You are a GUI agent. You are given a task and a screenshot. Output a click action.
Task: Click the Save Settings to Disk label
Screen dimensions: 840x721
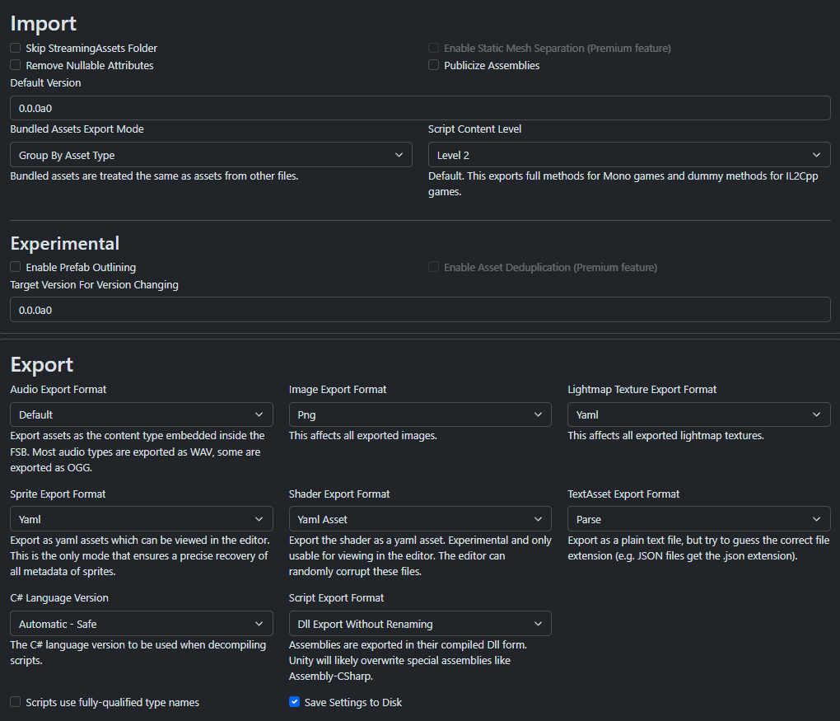[353, 702]
